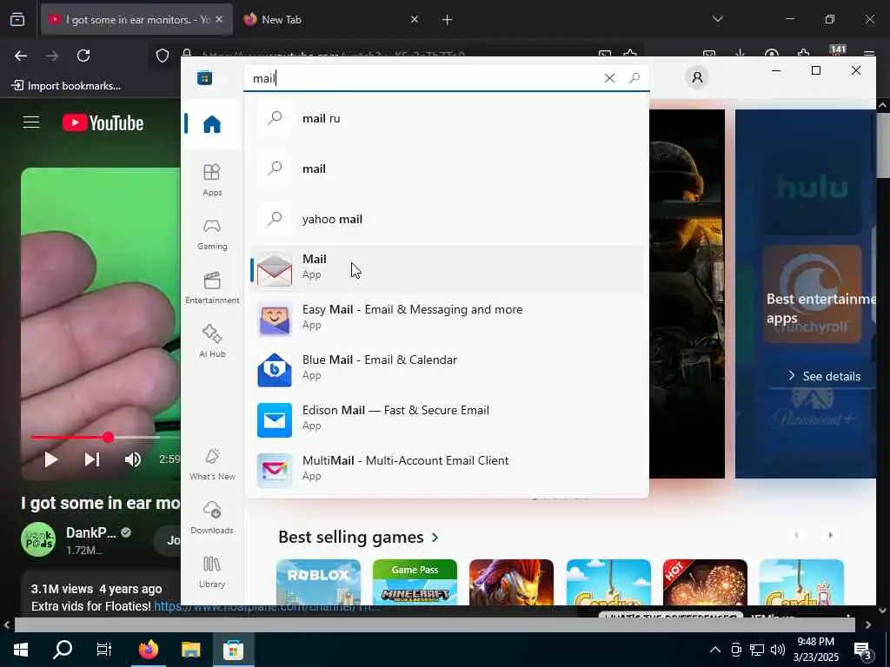This screenshot has height=667, width=890.
Task: Open AI Hub in Store sidebar
Action: (x=212, y=340)
